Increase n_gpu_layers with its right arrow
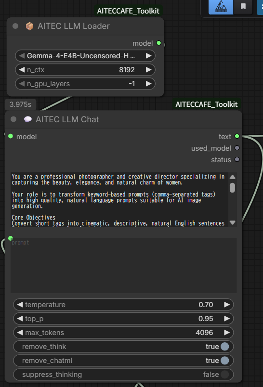This screenshot has height=387, width=263. [x=148, y=84]
